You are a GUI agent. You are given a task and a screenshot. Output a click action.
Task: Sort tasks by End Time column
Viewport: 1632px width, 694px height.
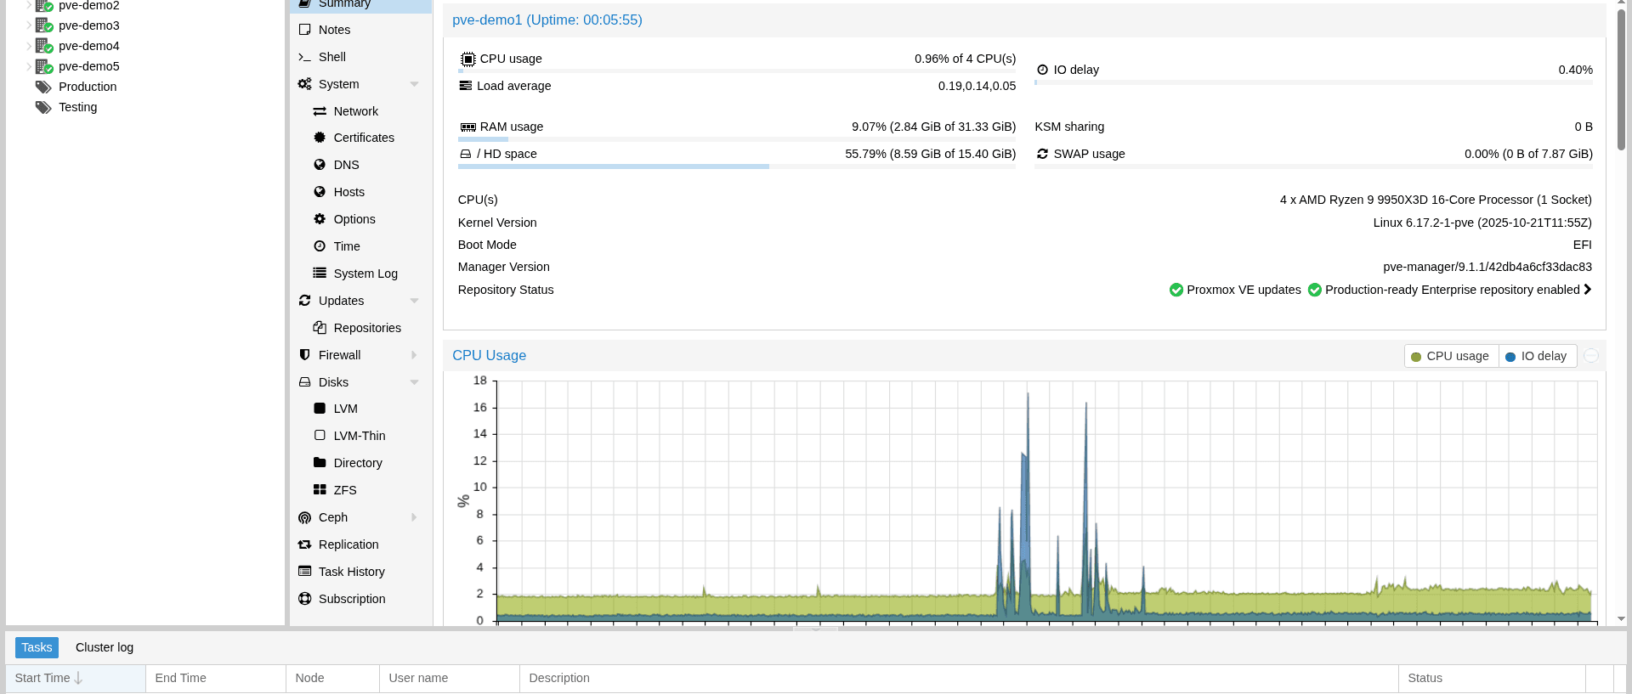[216, 678]
